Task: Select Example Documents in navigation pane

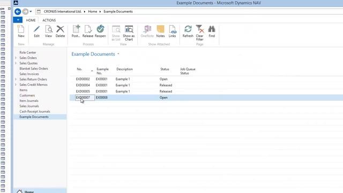Action: (x=34, y=117)
